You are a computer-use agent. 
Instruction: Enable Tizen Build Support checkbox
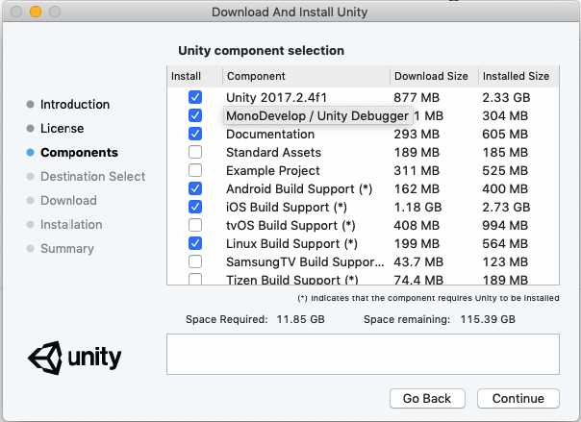click(195, 279)
